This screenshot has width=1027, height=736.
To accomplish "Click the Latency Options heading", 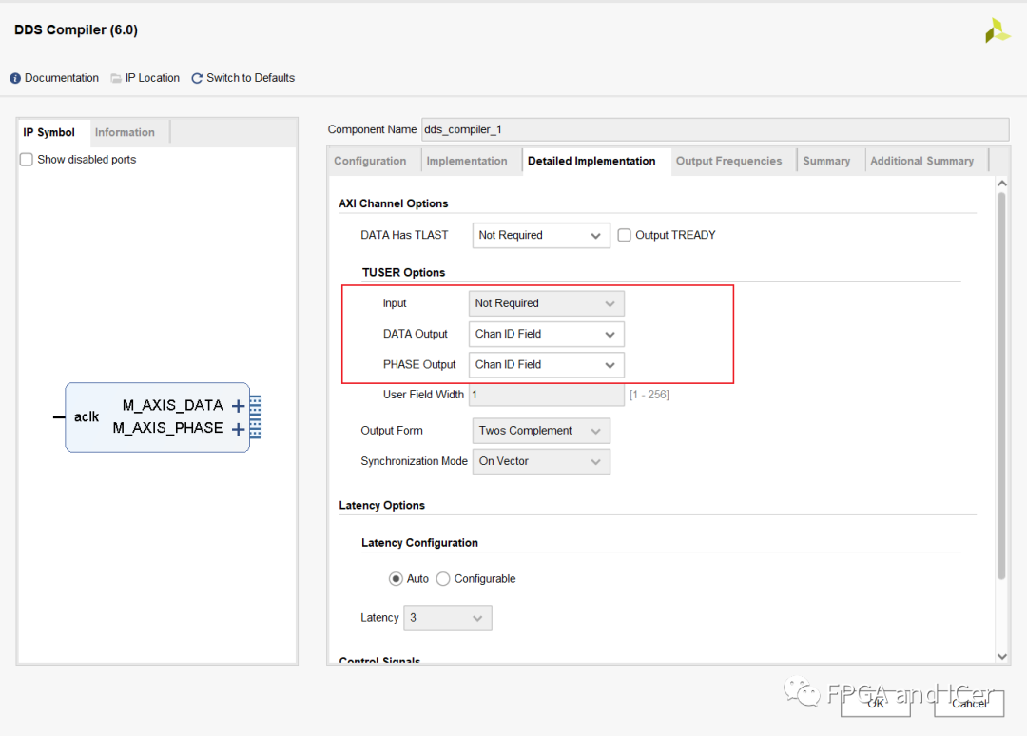I will pos(382,506).
